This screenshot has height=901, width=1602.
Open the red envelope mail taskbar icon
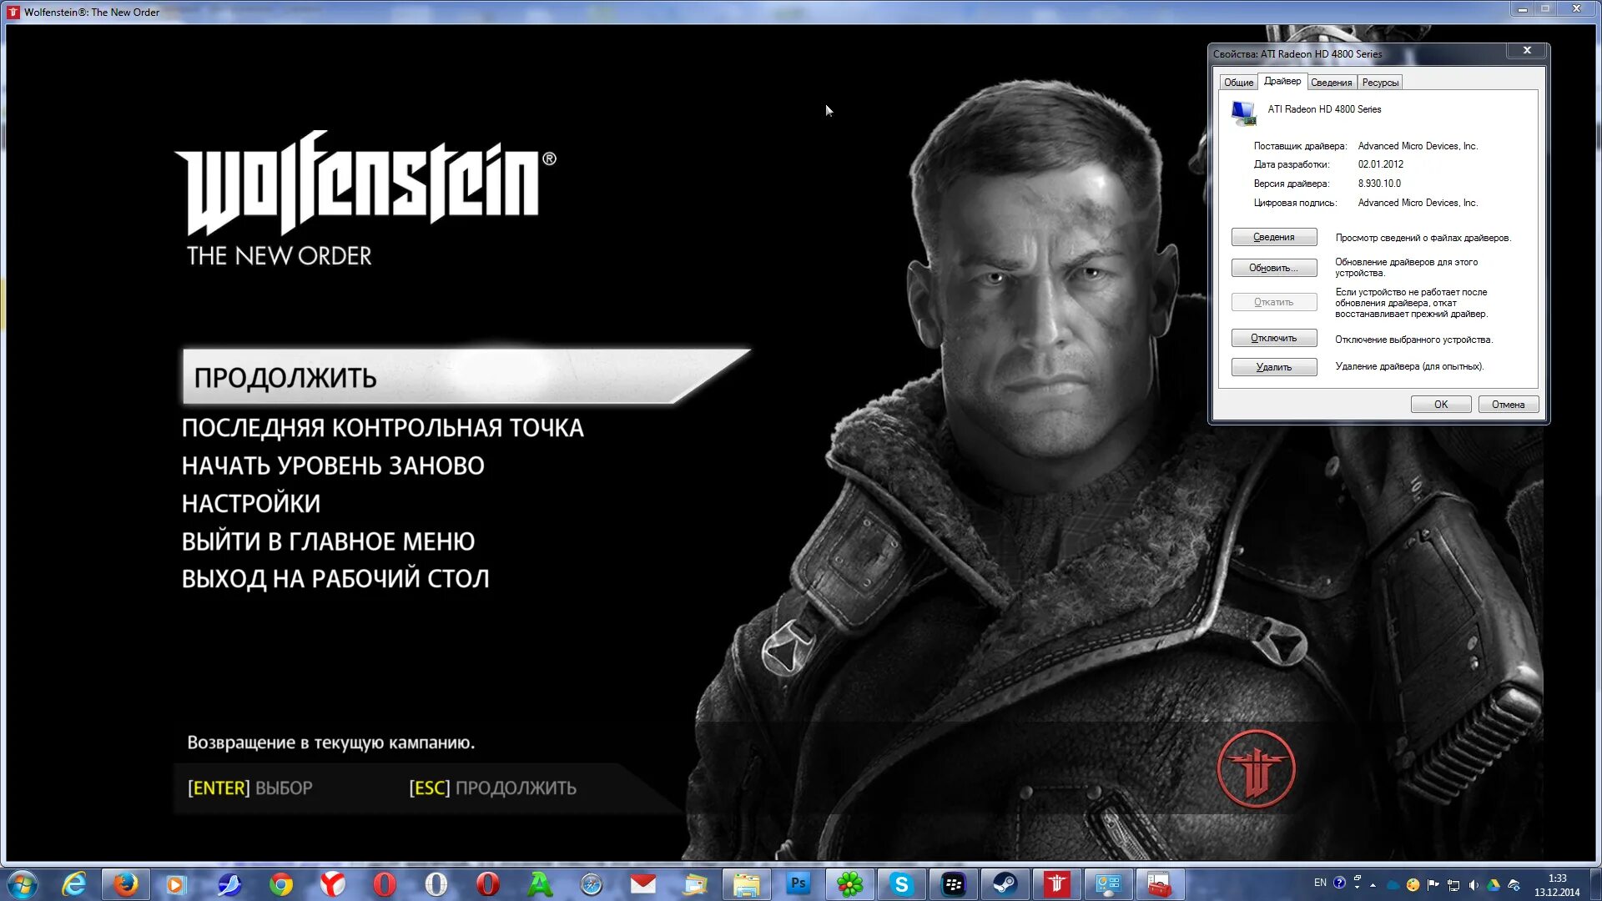(643, 884)
